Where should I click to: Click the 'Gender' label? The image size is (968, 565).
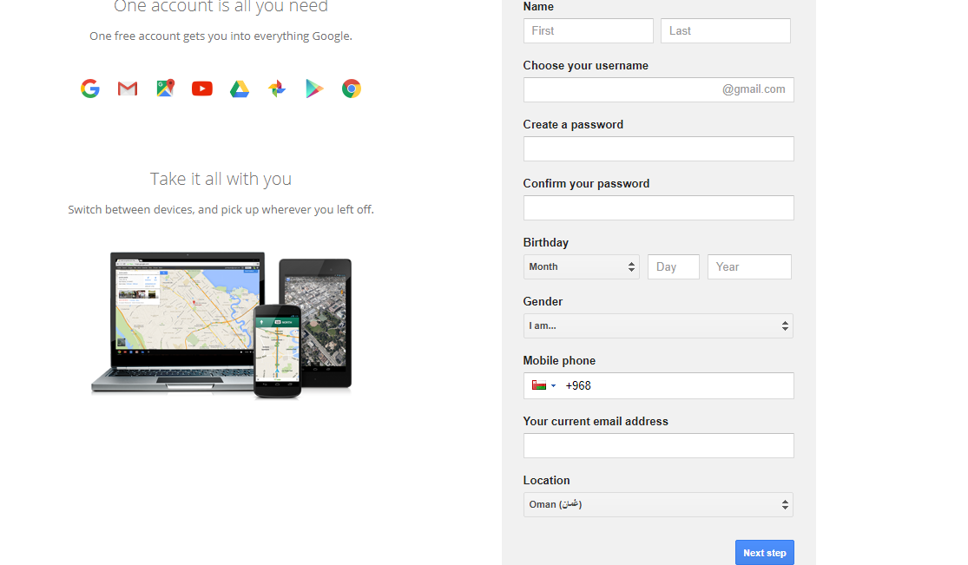[543, 301]
